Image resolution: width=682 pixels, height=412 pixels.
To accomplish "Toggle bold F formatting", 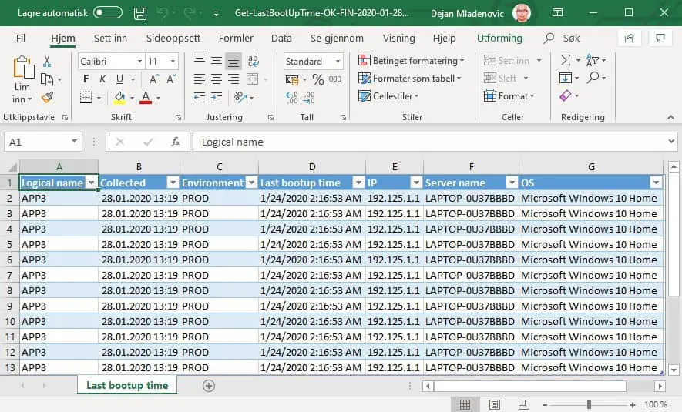I will pos(86,79).
